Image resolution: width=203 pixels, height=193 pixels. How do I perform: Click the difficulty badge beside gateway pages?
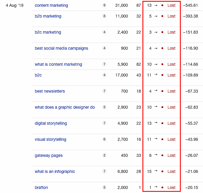coord(104,155)
